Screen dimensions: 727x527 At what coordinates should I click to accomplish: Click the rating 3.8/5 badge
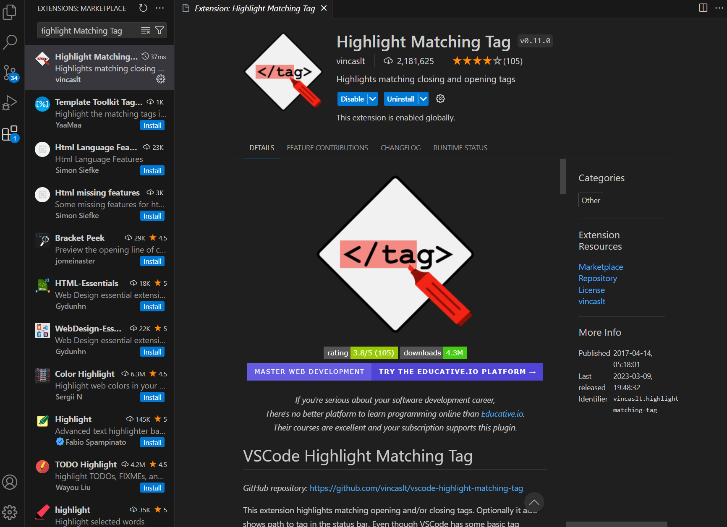point(361,353)
